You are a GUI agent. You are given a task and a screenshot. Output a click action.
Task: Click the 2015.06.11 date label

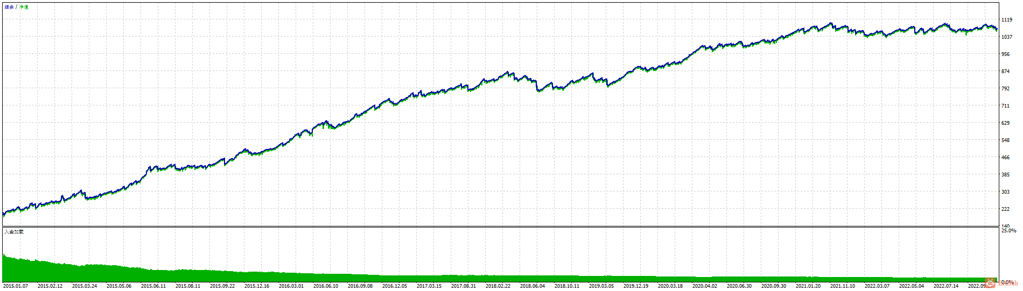pyautogui.click(x=153, y=286)
